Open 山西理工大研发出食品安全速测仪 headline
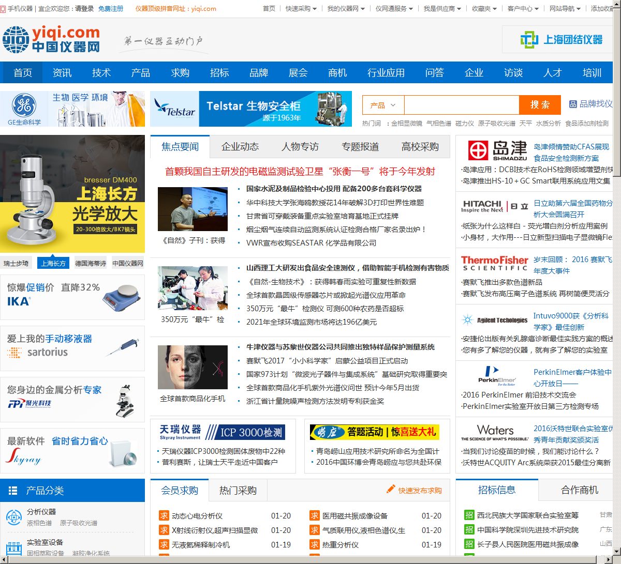The height and width of the screenshot is (564, 621). pos(348,268)
